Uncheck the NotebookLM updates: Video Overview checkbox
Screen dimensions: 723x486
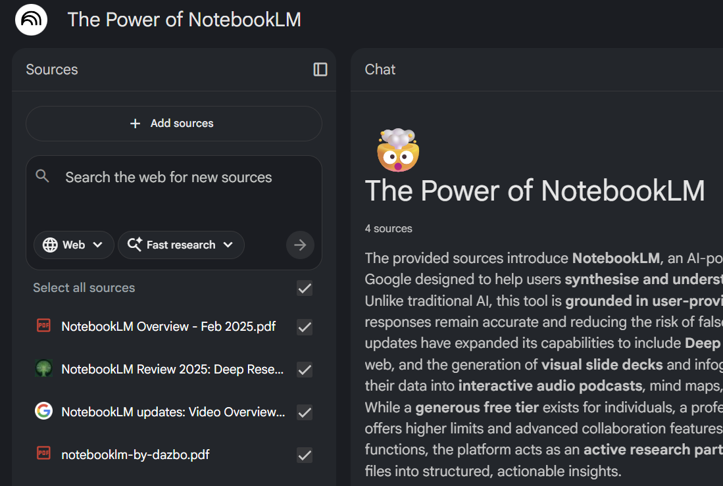click(305, 412)
